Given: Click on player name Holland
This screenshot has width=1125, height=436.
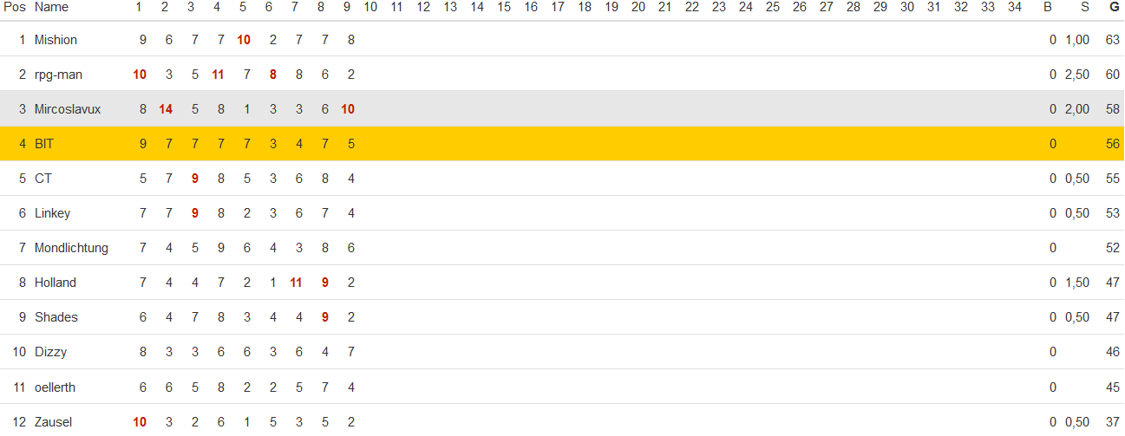Looking at the screenshot, I should click(56, 283).
